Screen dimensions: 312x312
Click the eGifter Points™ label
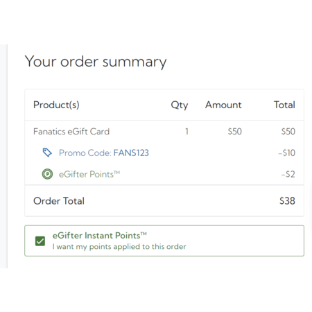tap(89, 174)
